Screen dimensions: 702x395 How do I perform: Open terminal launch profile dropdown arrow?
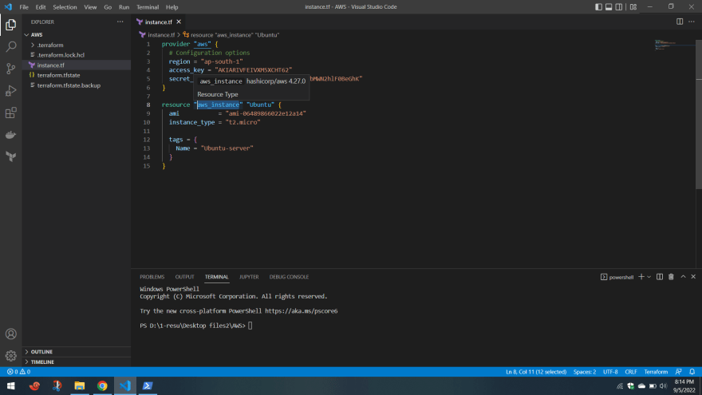649,277
